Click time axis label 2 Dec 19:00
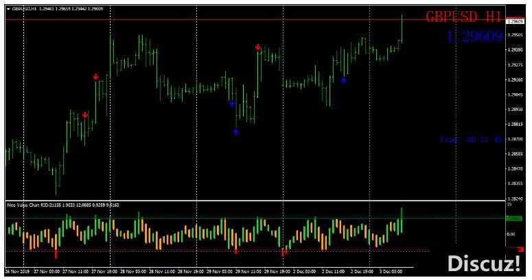The image size is (532, 280). coord(362,272)
